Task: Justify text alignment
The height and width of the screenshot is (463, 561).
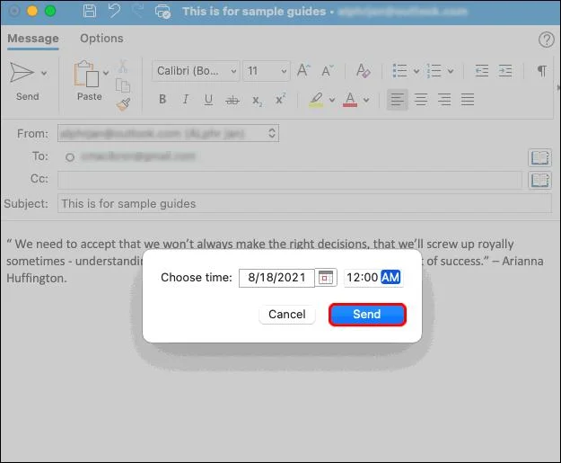Action: pos(468,99)
